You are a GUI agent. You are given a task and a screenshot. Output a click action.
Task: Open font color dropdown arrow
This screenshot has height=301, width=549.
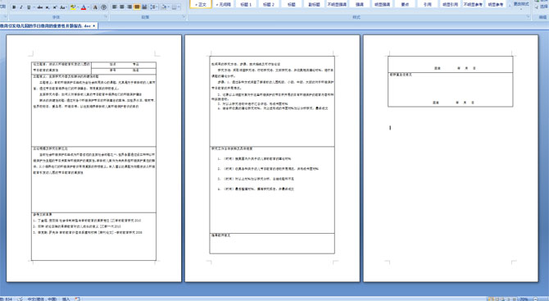(x=88, y=7)
